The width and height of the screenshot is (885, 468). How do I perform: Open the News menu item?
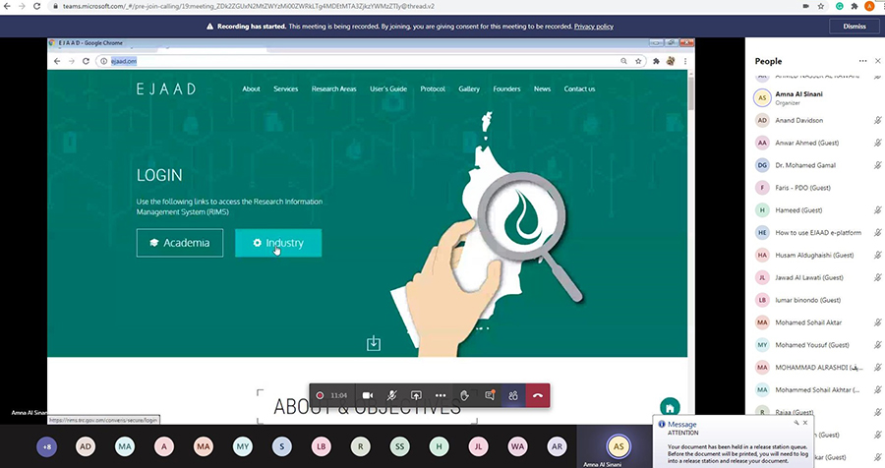point(542,89)
